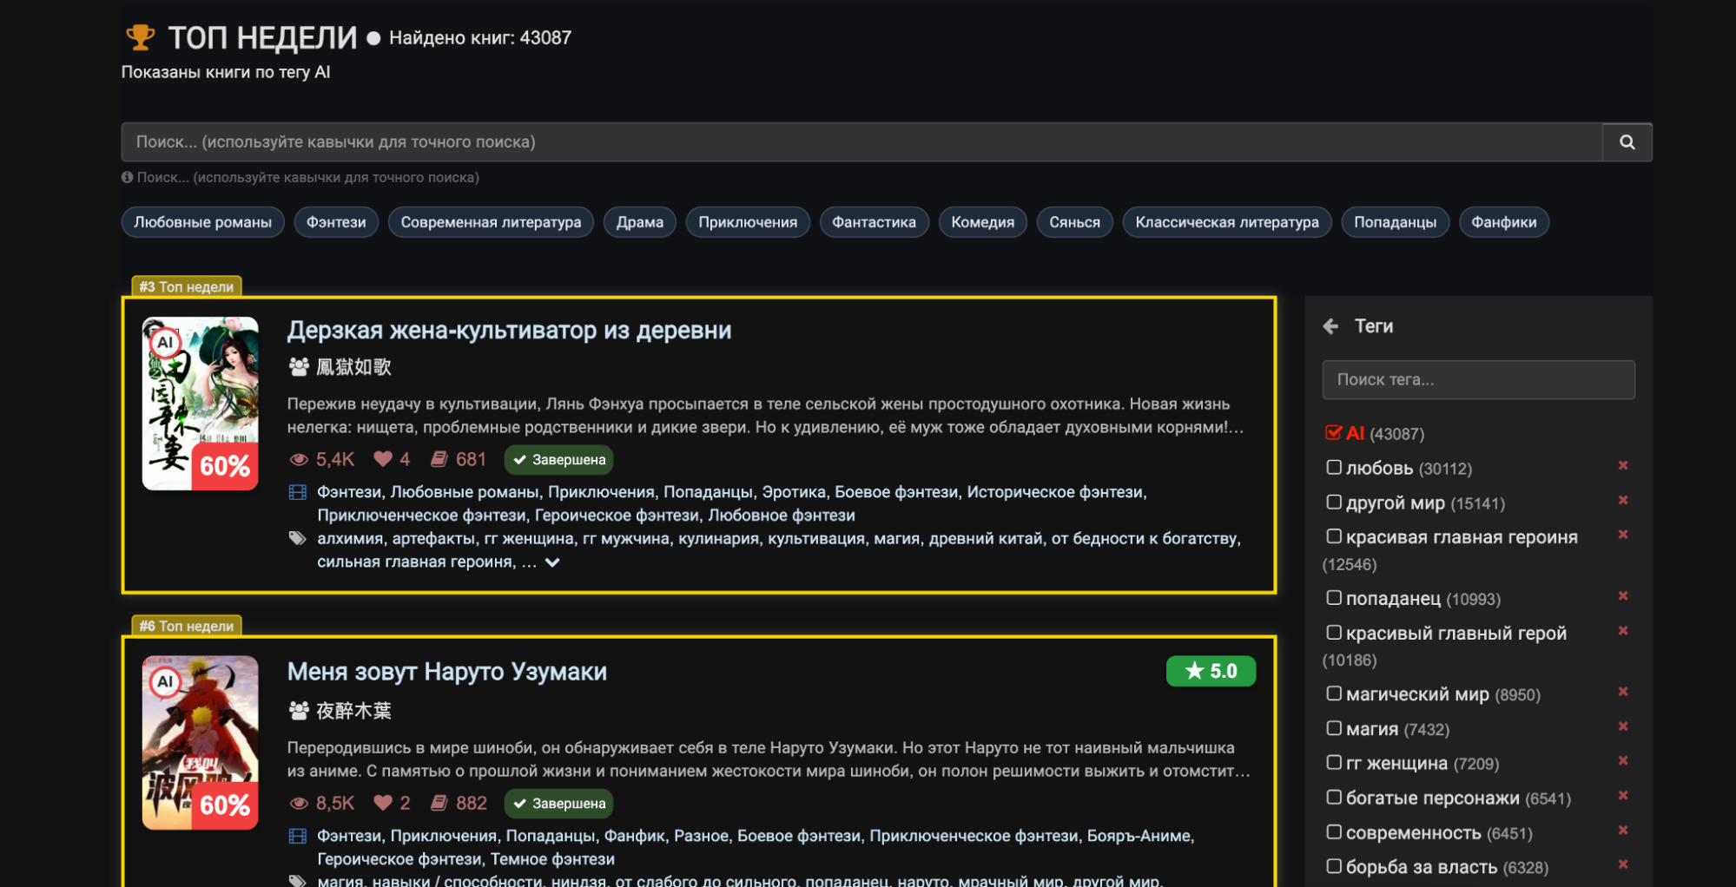Click the red X next to магия
This screenshot has height=887, width=1736.
tap(1622, 726)
